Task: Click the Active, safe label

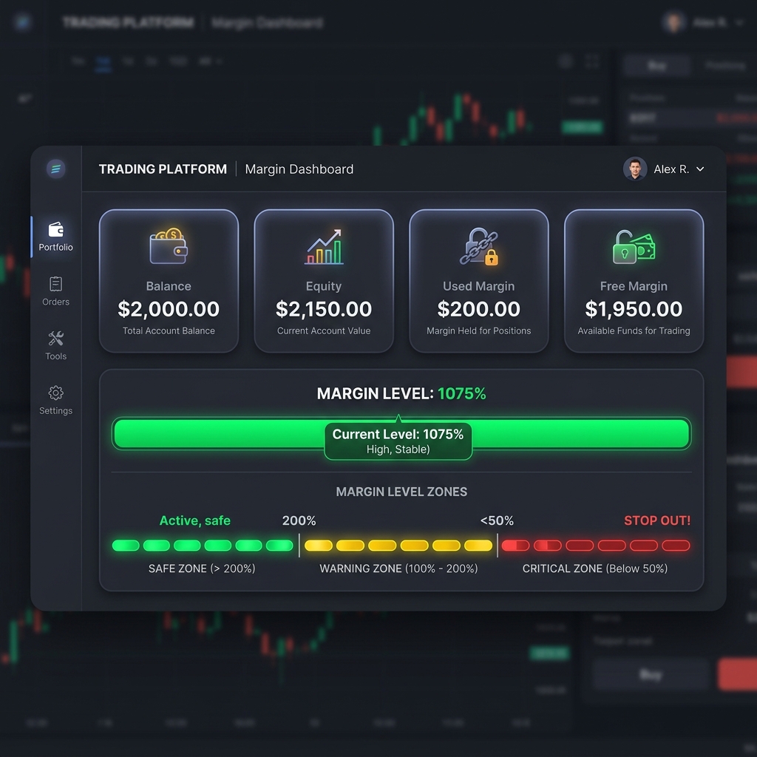Action: coord(195,520)
